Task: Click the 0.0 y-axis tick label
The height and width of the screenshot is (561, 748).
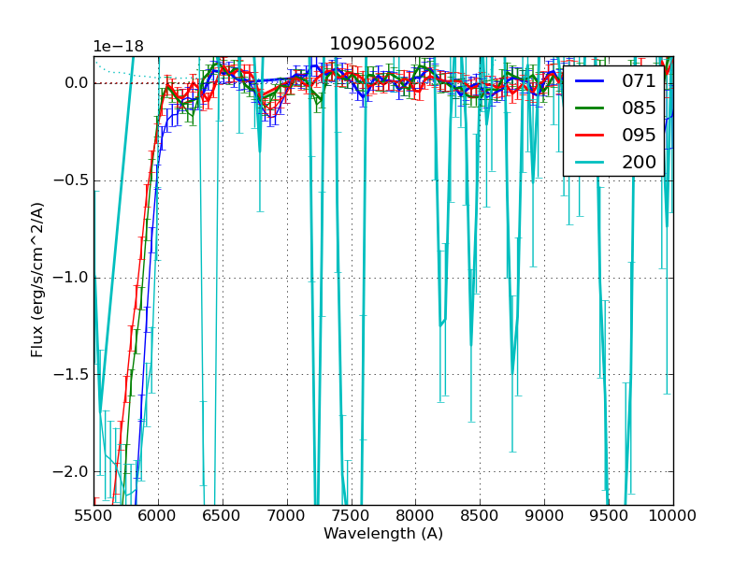Action: pyautogui.click(x=77, y=83)
